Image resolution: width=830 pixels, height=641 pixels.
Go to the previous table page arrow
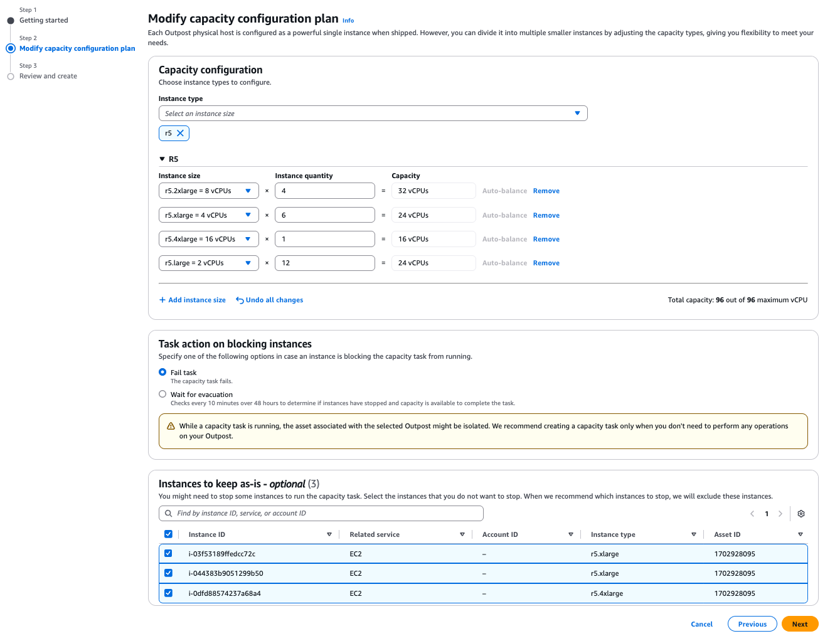pos(752,514)
